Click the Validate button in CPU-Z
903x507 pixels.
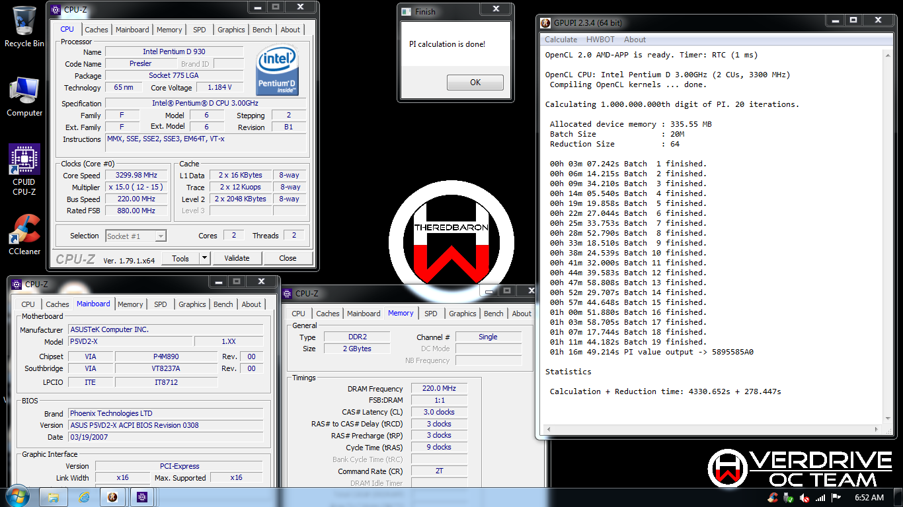click(x=237, y=258)
